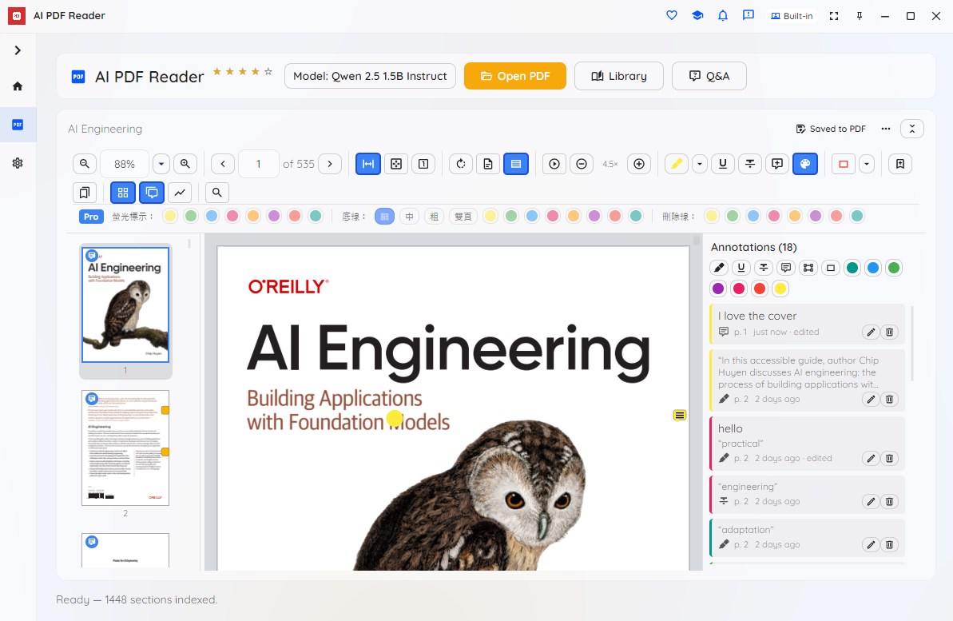The width and height of the screenshot is (953, 621).
Task: Select thick underline weight 粗
Action: click(x=434, y=216)
